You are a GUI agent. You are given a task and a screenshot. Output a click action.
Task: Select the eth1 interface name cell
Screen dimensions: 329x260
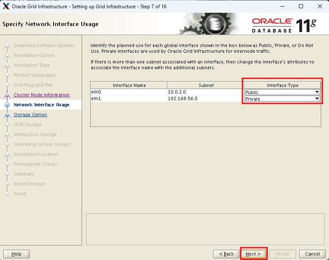pyautogui.click(x=129, y=98)
